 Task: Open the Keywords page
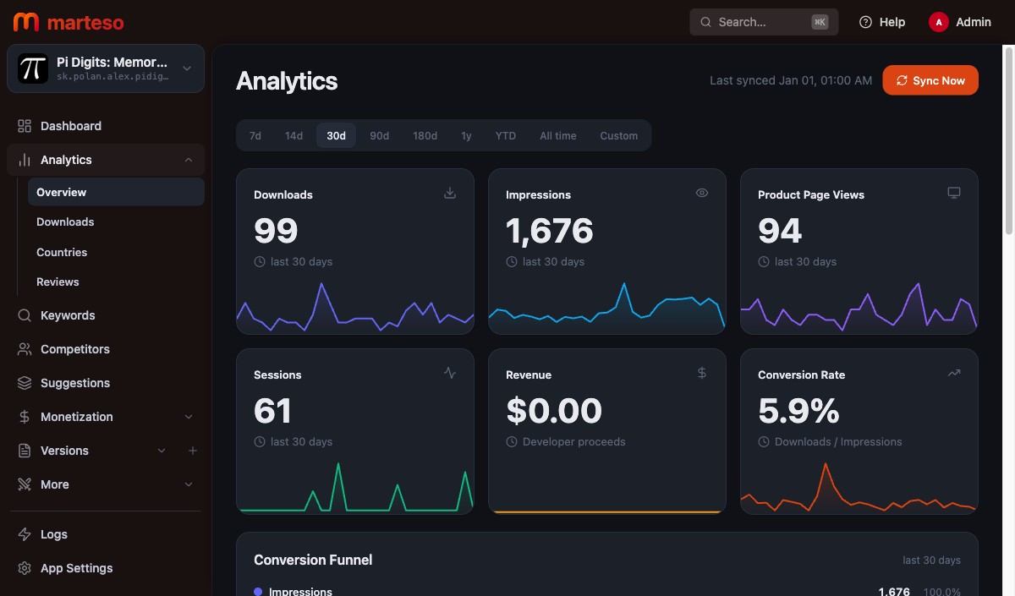pos(106,315)
